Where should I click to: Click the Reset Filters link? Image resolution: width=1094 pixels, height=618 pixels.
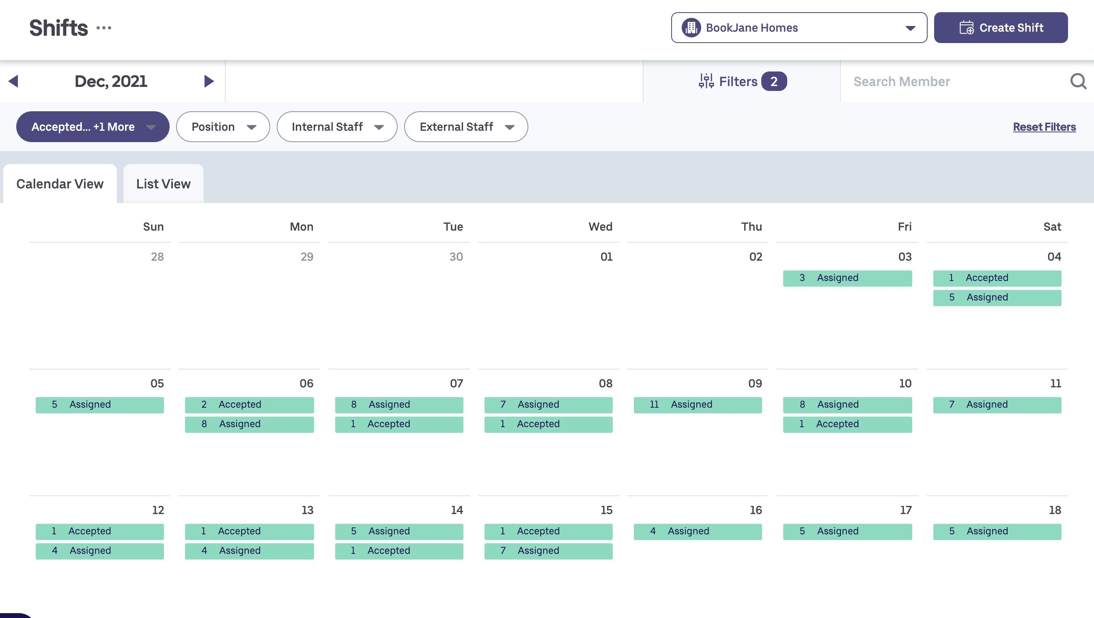tap(1044, 127)
